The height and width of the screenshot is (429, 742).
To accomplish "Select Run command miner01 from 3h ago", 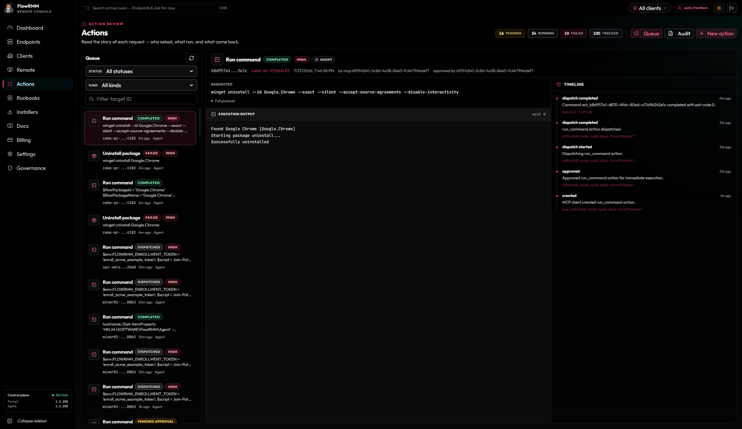I will pos(140,397).
